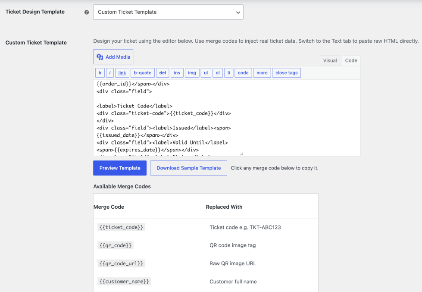Open the Ticket Design Template dropdown
The width and height of the screenshot is (422, 292).
(168, 12)
